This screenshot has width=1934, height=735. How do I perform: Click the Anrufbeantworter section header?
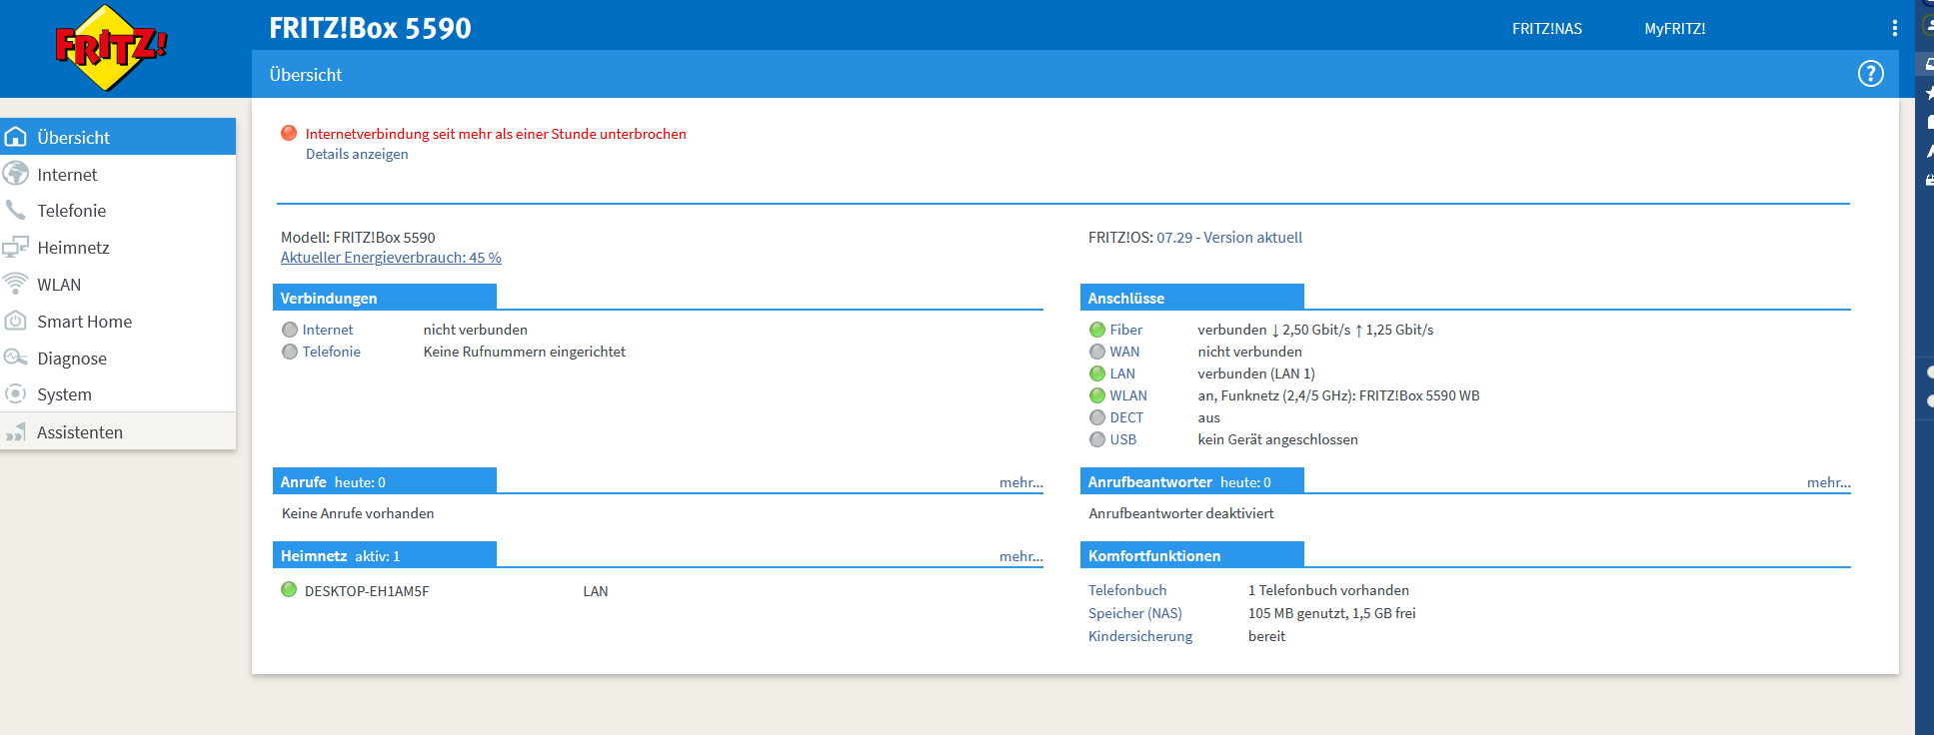coord(1192,481)
